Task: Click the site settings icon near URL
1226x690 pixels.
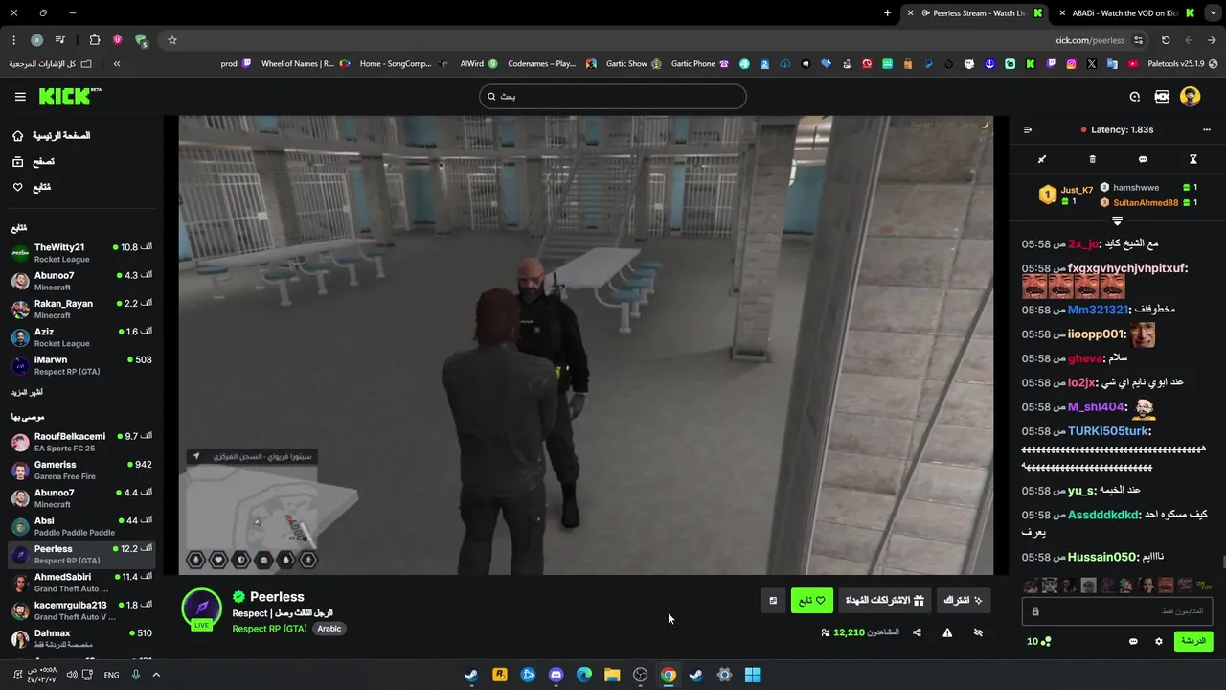Action: click(x=1138, y=40)
